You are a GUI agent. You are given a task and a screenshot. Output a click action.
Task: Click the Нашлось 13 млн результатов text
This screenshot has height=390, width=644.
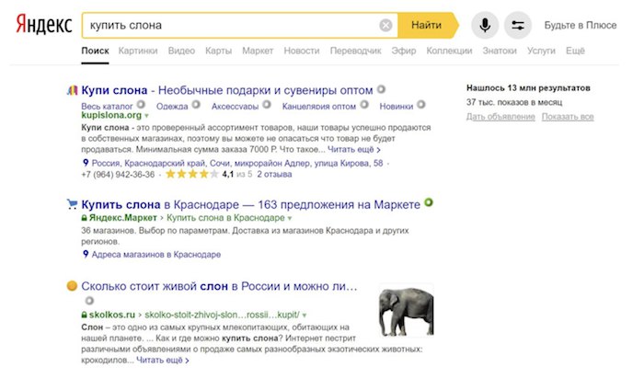[x=528, y=88]
